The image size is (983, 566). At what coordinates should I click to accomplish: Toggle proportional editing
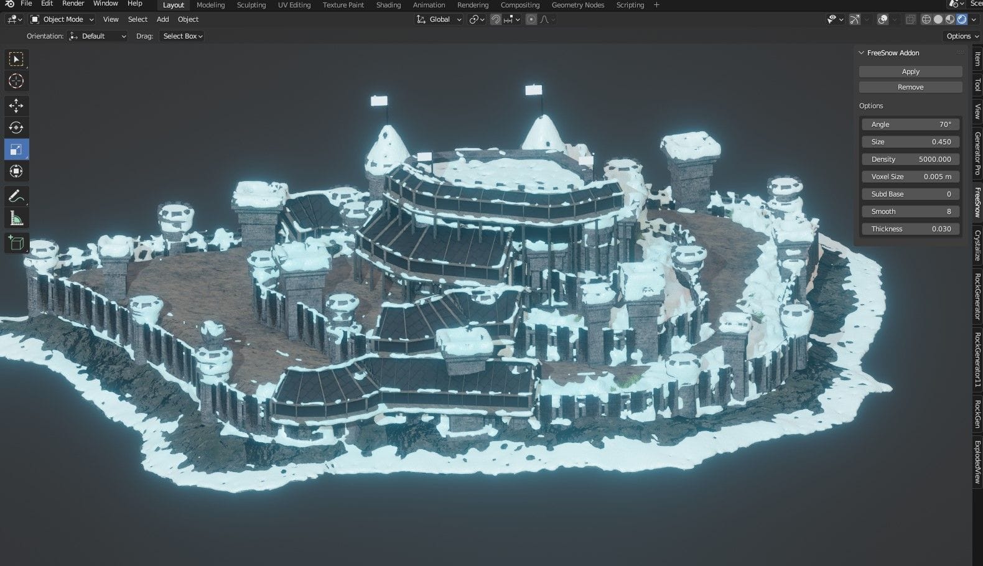click(x=531, y=19)
